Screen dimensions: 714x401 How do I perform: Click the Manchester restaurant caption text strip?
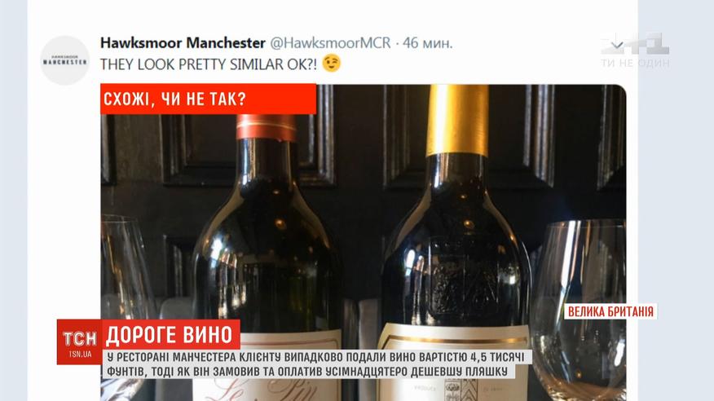tap(317, 364)
